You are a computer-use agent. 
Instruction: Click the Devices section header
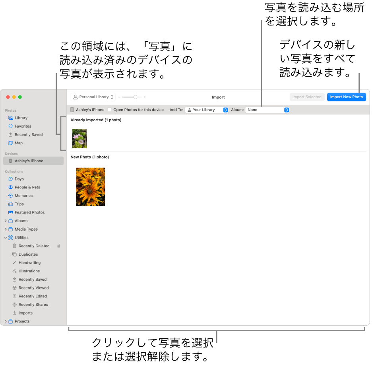[12, 154]
